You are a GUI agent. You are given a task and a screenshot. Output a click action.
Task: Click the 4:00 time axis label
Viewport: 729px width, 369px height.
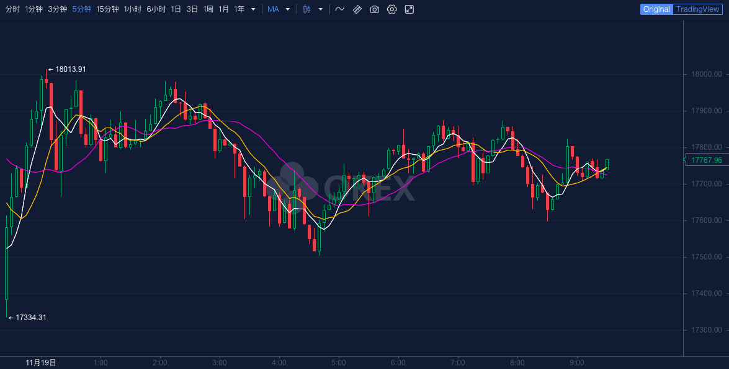pyautogui.click(x=279, y=363)
